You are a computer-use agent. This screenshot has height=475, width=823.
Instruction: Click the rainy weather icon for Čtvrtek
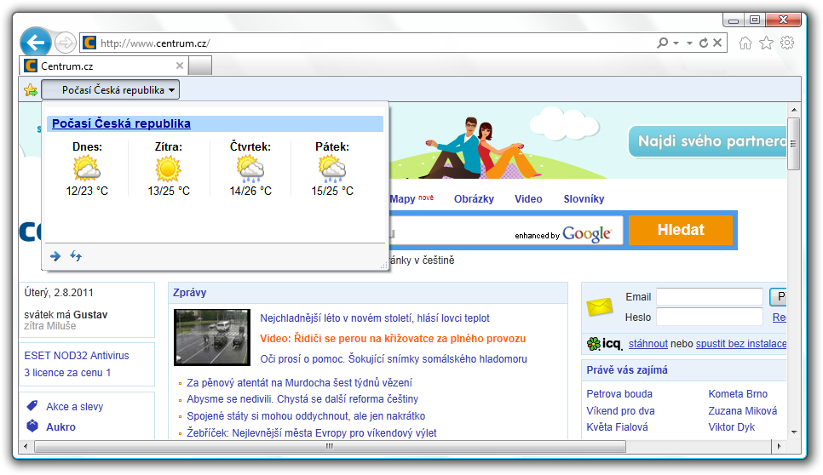pyautogui.click(x=250, y=169)
